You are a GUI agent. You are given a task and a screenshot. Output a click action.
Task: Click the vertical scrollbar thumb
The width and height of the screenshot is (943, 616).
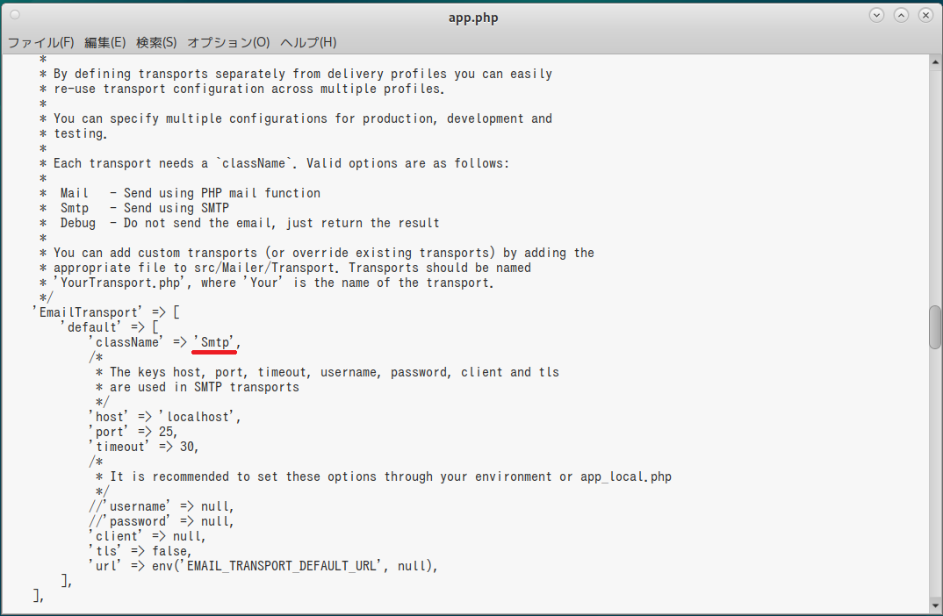934,327
